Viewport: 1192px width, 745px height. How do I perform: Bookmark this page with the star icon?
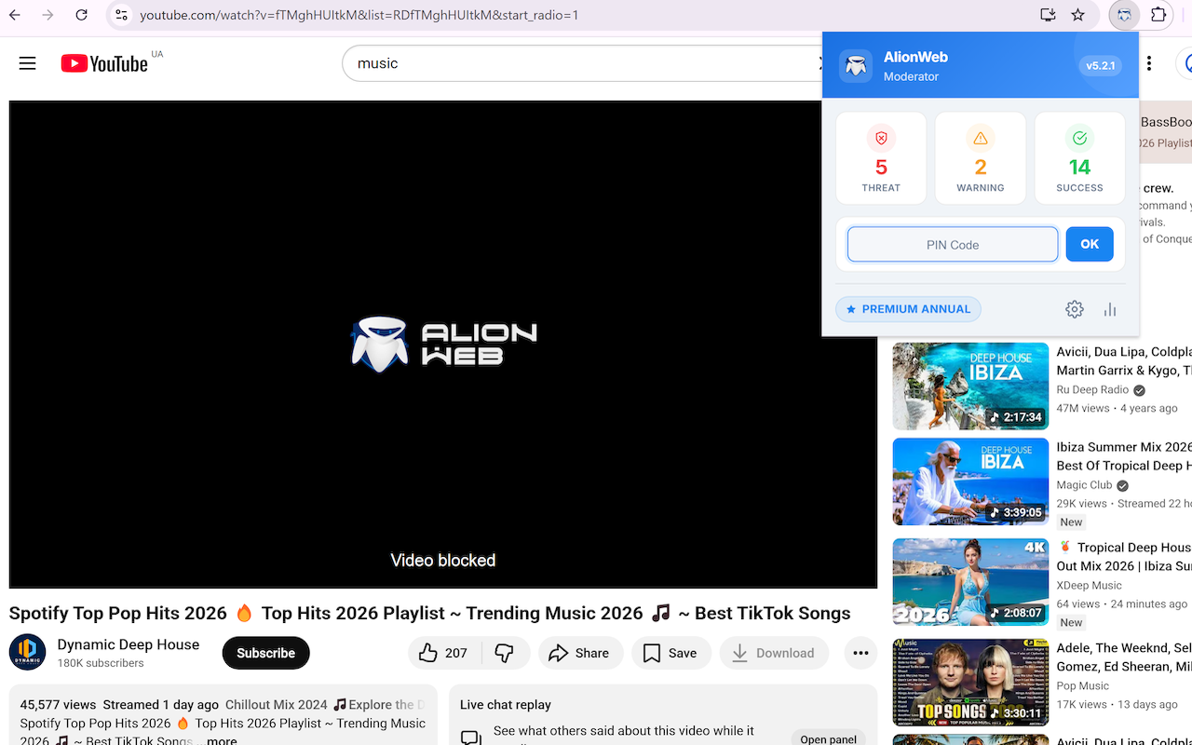point(1078,15)
